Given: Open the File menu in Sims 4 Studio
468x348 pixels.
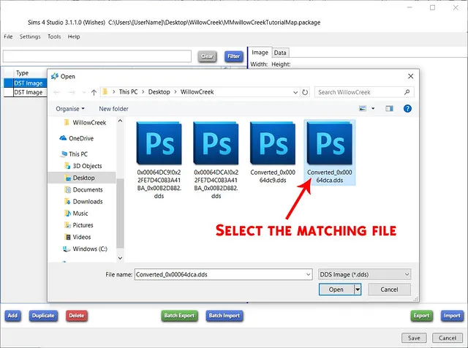Looking at the screenshot, I should [8, 37].
